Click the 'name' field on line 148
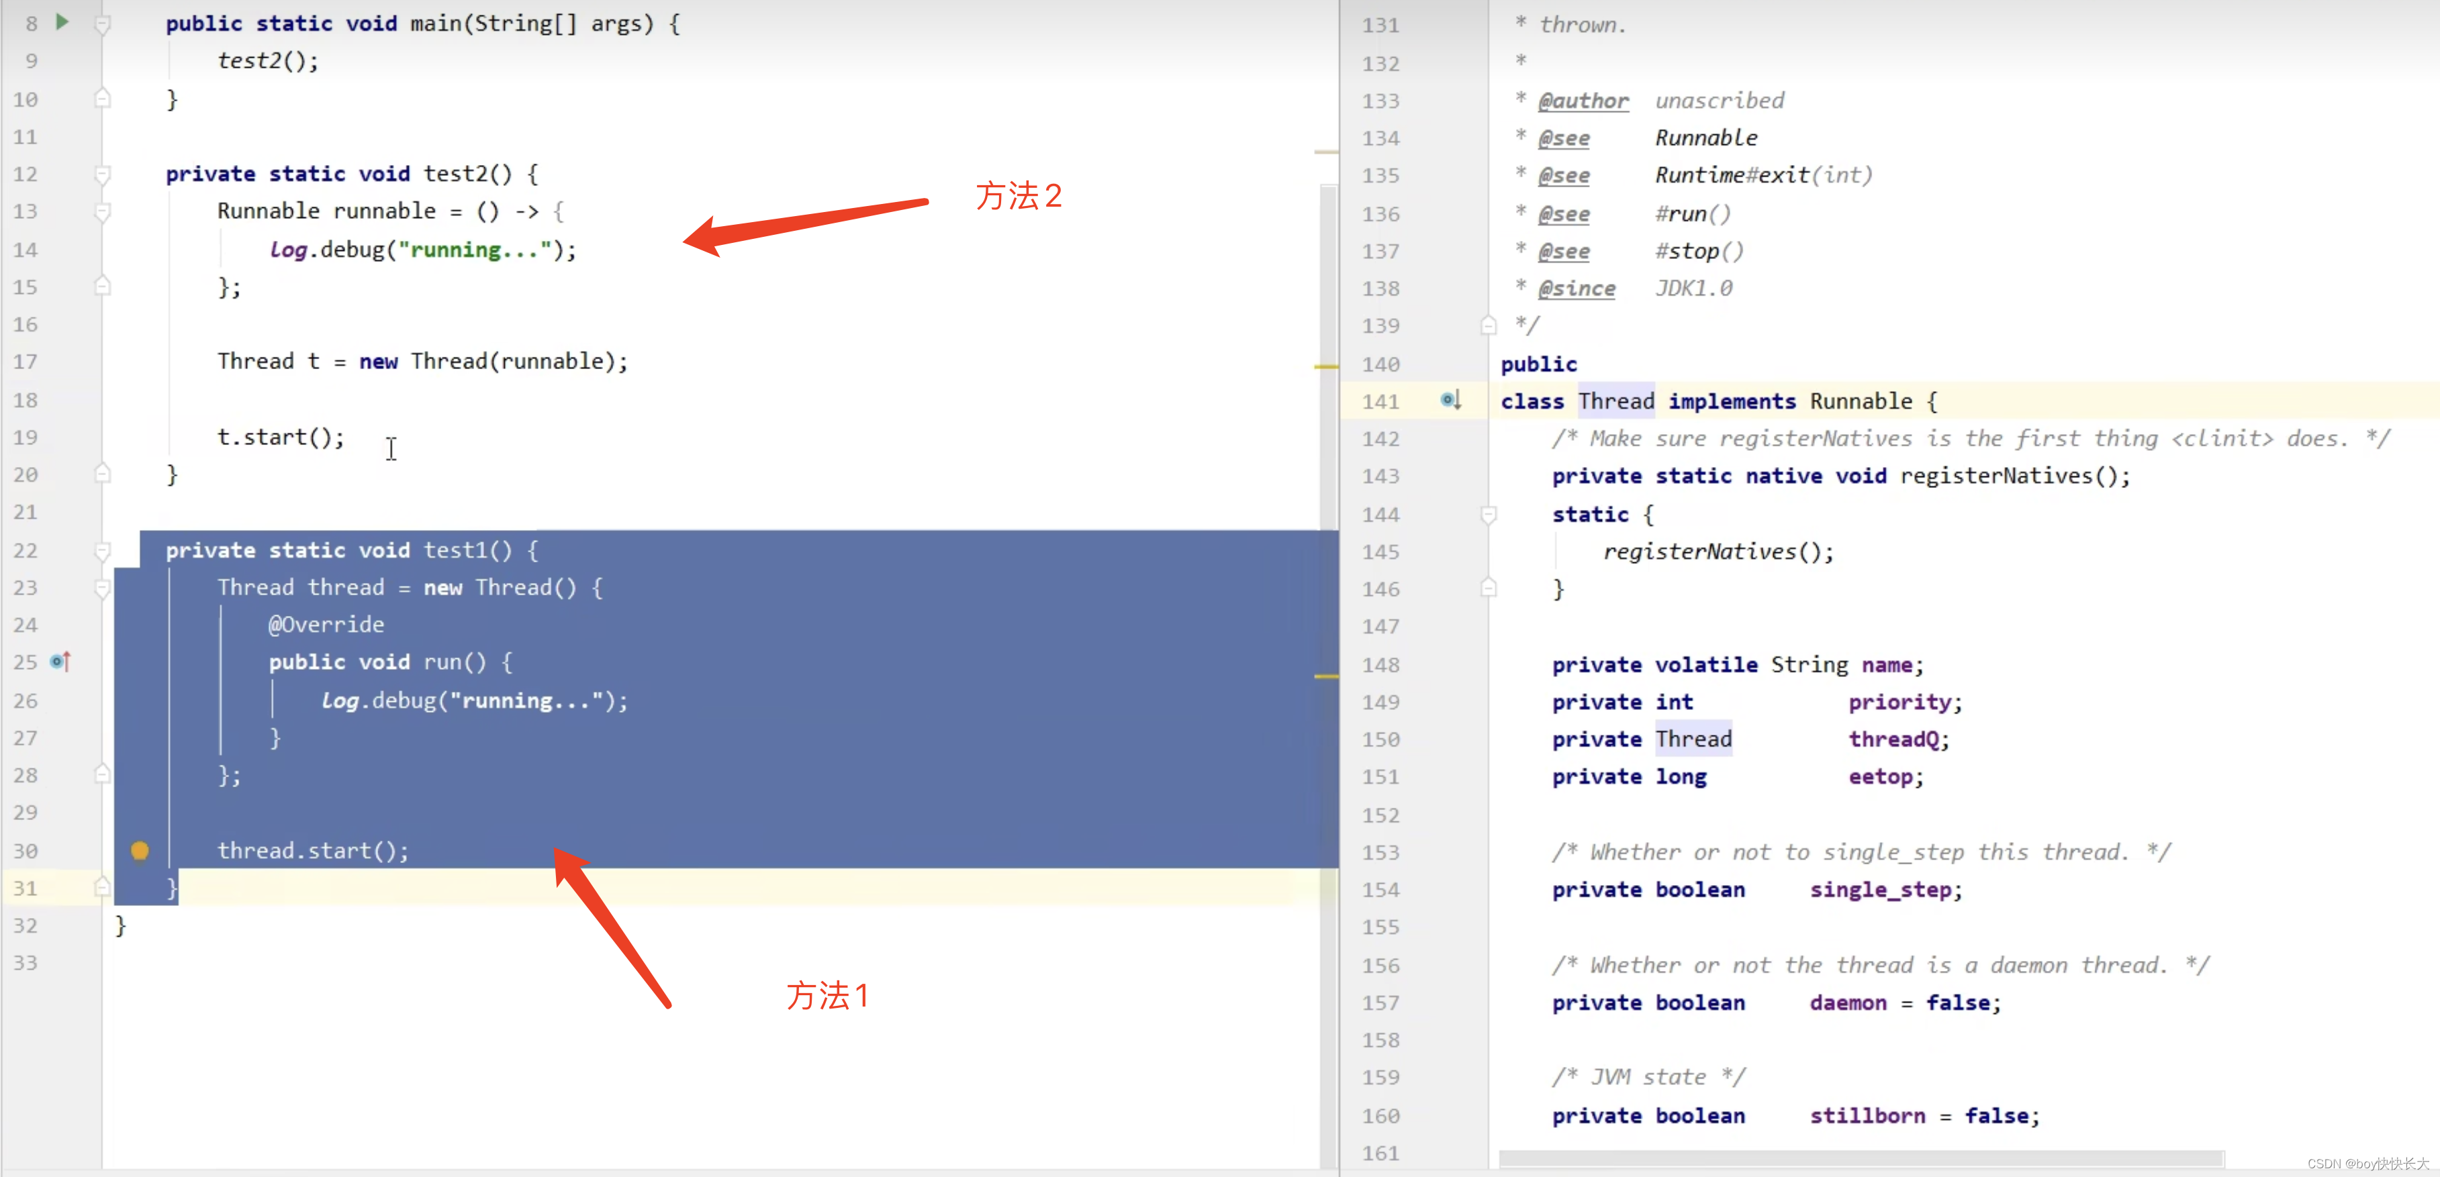The width and height of the screenshot is (2440, 1177). (1886, 665)
